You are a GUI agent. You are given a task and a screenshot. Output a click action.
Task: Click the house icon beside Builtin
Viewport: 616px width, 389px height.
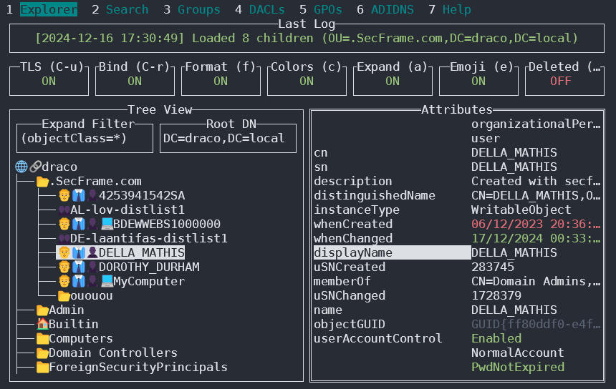42,324
